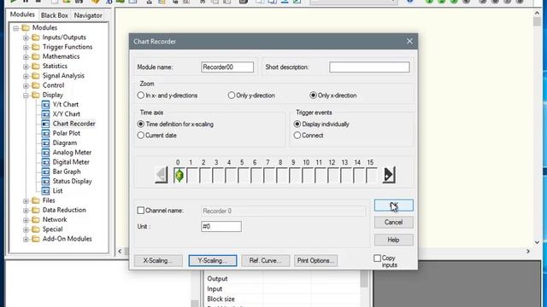
Task: Expand the Statistics folder
Action: pos(26,67)
